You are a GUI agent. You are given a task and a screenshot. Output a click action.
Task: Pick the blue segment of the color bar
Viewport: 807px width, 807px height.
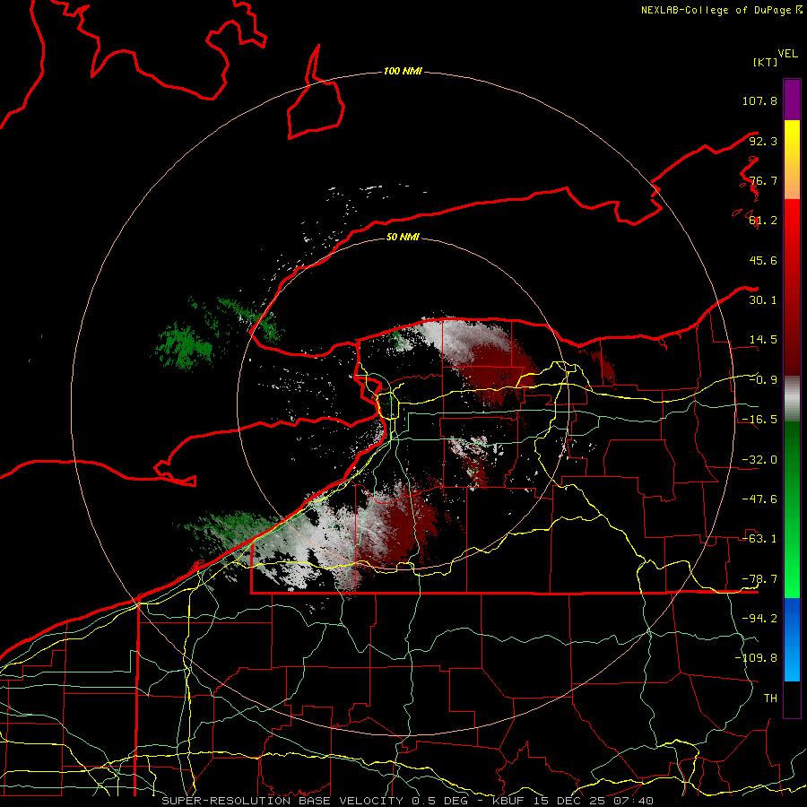pyautogui.click(x=792, y=639)
